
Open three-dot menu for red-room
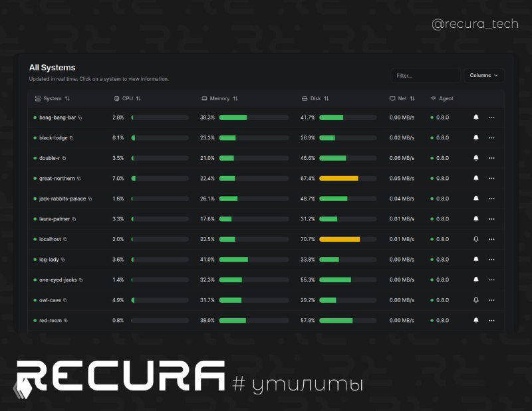point(491,321)
